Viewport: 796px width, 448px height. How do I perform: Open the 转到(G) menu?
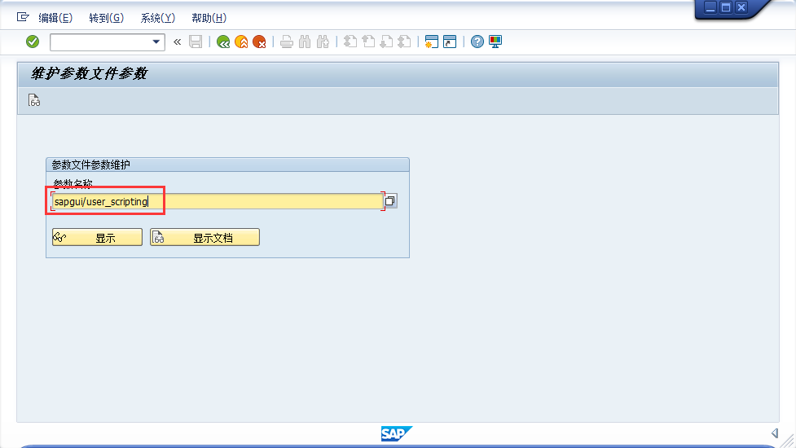(x=106, y=18)
